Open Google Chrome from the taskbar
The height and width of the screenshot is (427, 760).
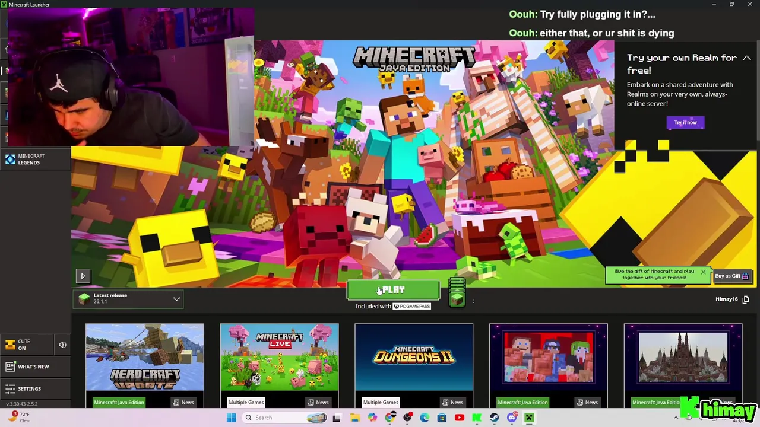point(389,418)
